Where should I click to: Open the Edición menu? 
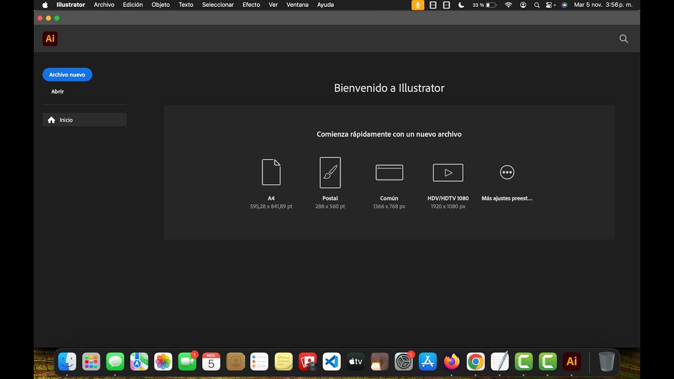[x=133, y=5]
